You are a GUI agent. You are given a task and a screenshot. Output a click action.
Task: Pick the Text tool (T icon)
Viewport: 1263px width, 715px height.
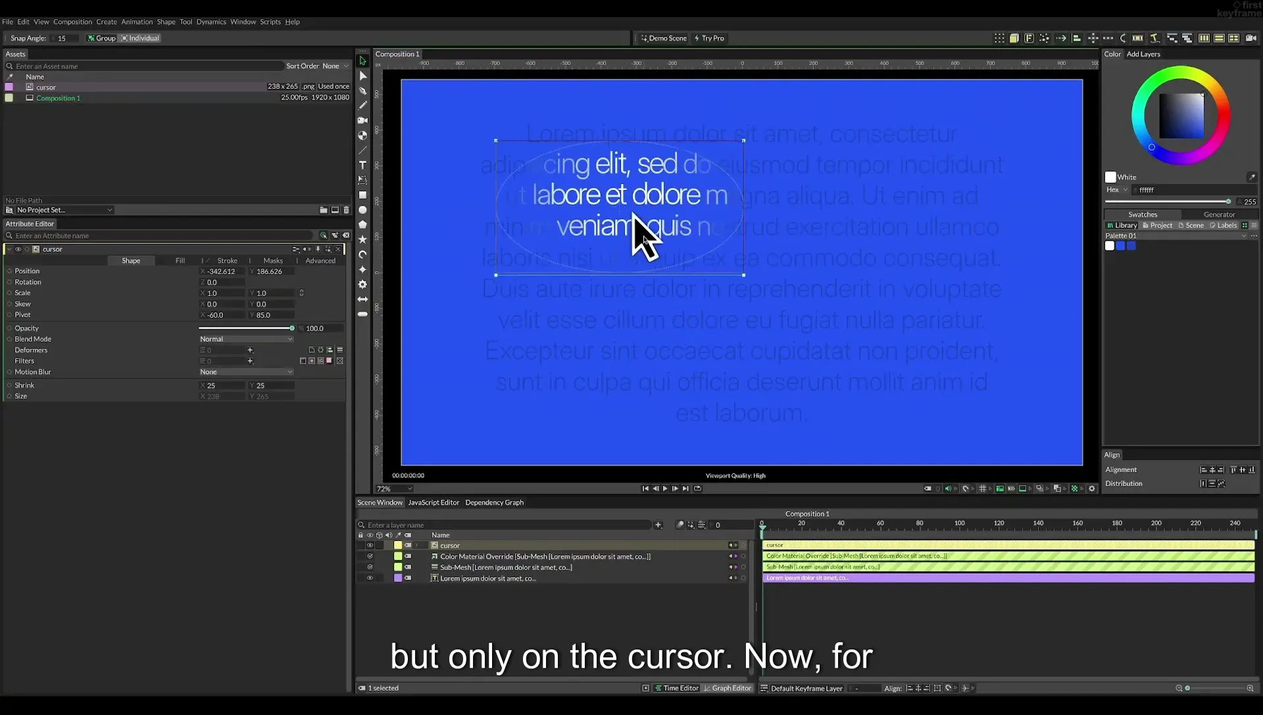point(362,165)
